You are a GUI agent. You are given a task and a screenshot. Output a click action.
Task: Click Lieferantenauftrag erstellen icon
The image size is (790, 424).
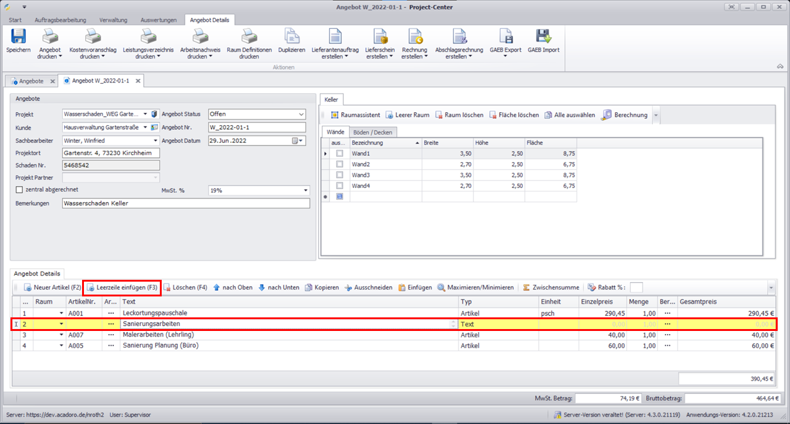tap(335, 36)
